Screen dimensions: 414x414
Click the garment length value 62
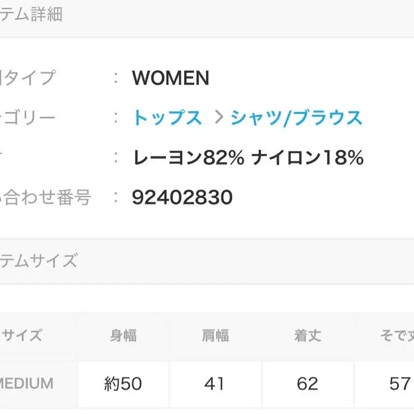(307, 384)
